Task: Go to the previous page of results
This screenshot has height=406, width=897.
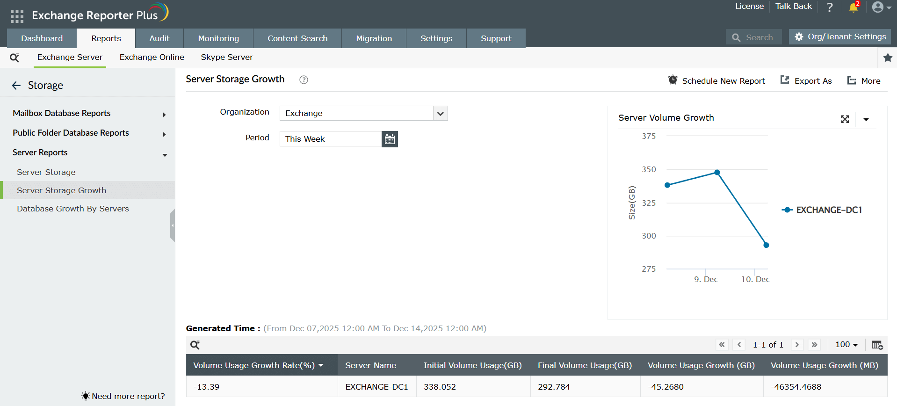Action: [x=739, y=345]
